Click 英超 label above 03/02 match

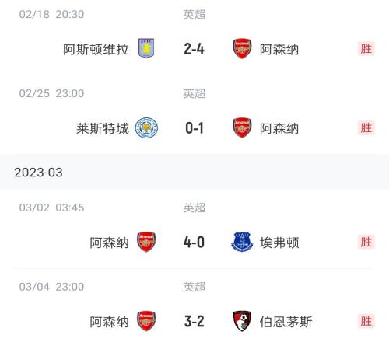pyautogui.click(x=194, y=208)
